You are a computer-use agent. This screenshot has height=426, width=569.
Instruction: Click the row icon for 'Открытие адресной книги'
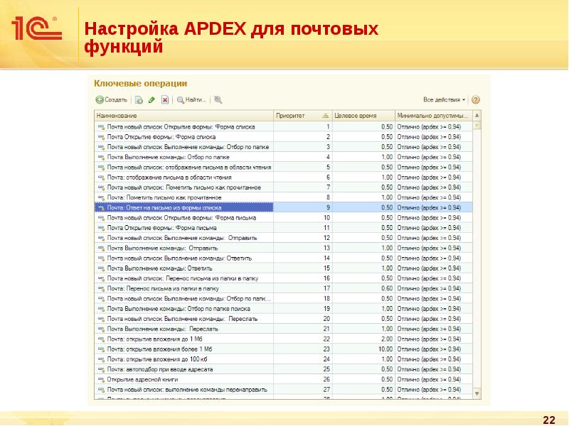(100, 380)
